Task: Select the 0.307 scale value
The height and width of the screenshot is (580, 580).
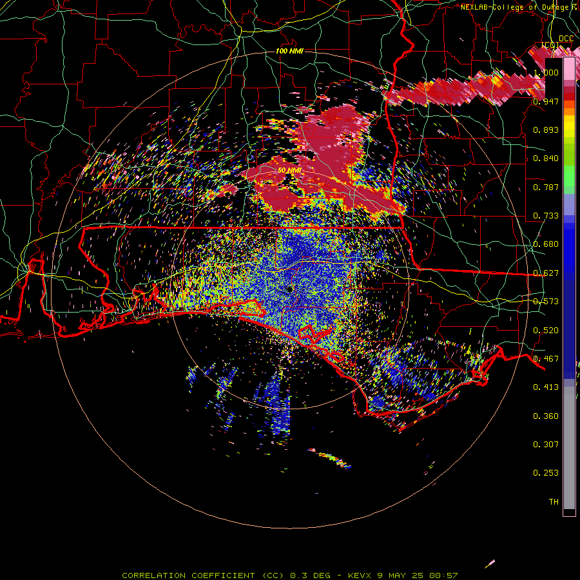Action: point(546,445)
